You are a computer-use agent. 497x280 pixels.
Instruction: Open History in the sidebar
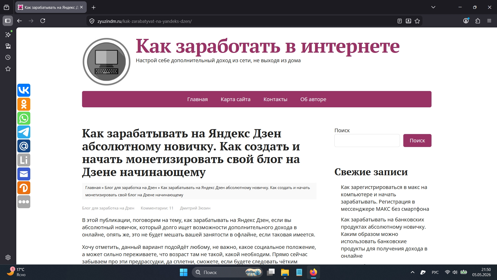pos(8,57)
